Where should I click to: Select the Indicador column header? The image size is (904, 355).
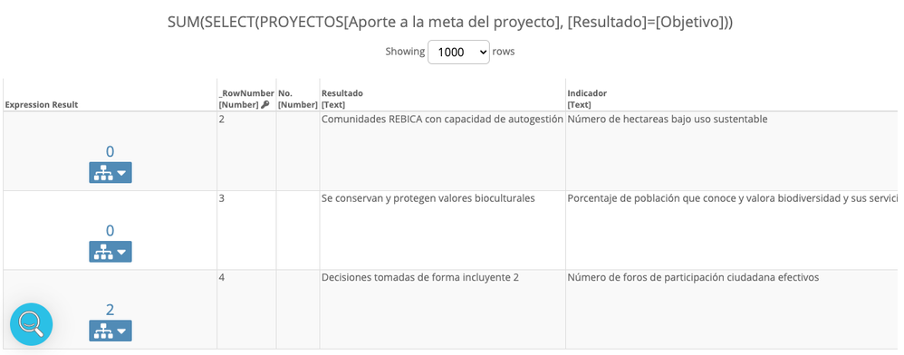pyautogui.click(x=588, y=99)
